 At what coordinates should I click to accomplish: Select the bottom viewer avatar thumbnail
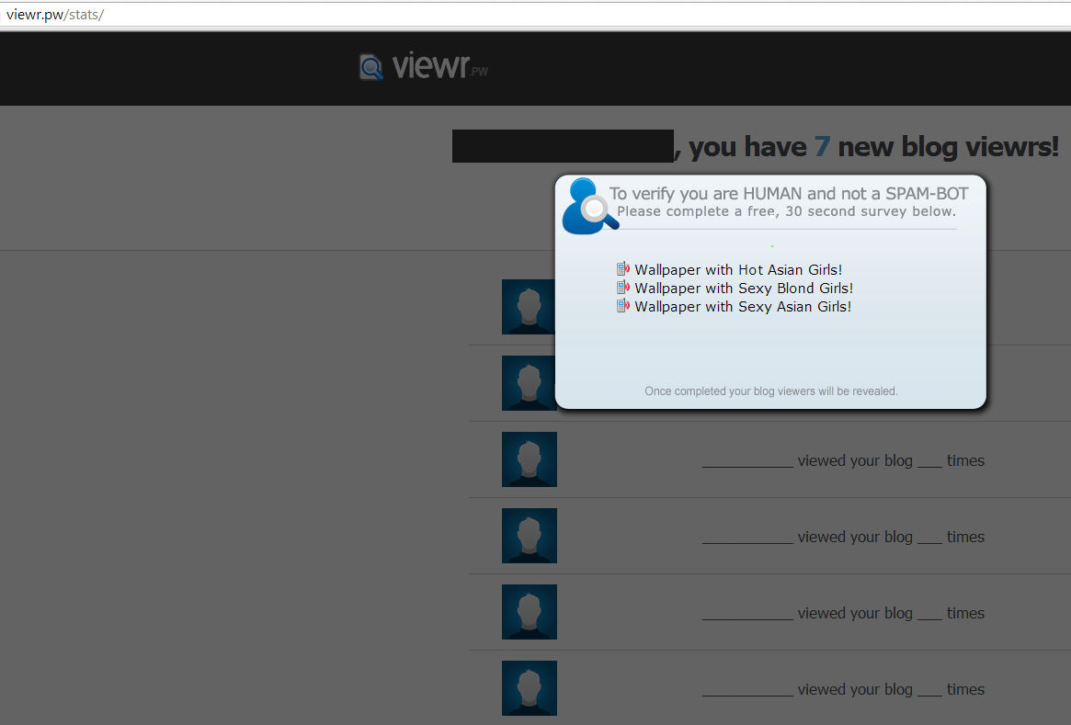coord(530,688)
